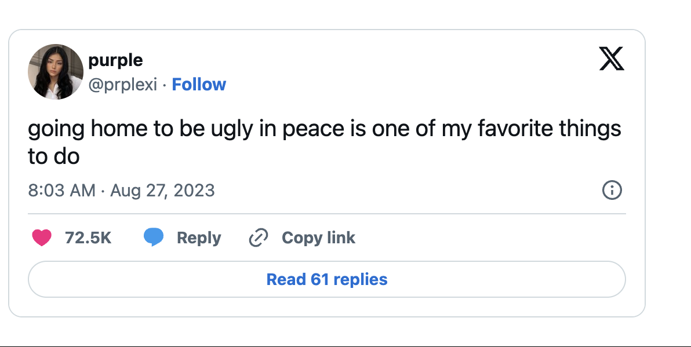Click the X logo icon
The height and width of the screenshot is (347, 691).
pos(612,59)
